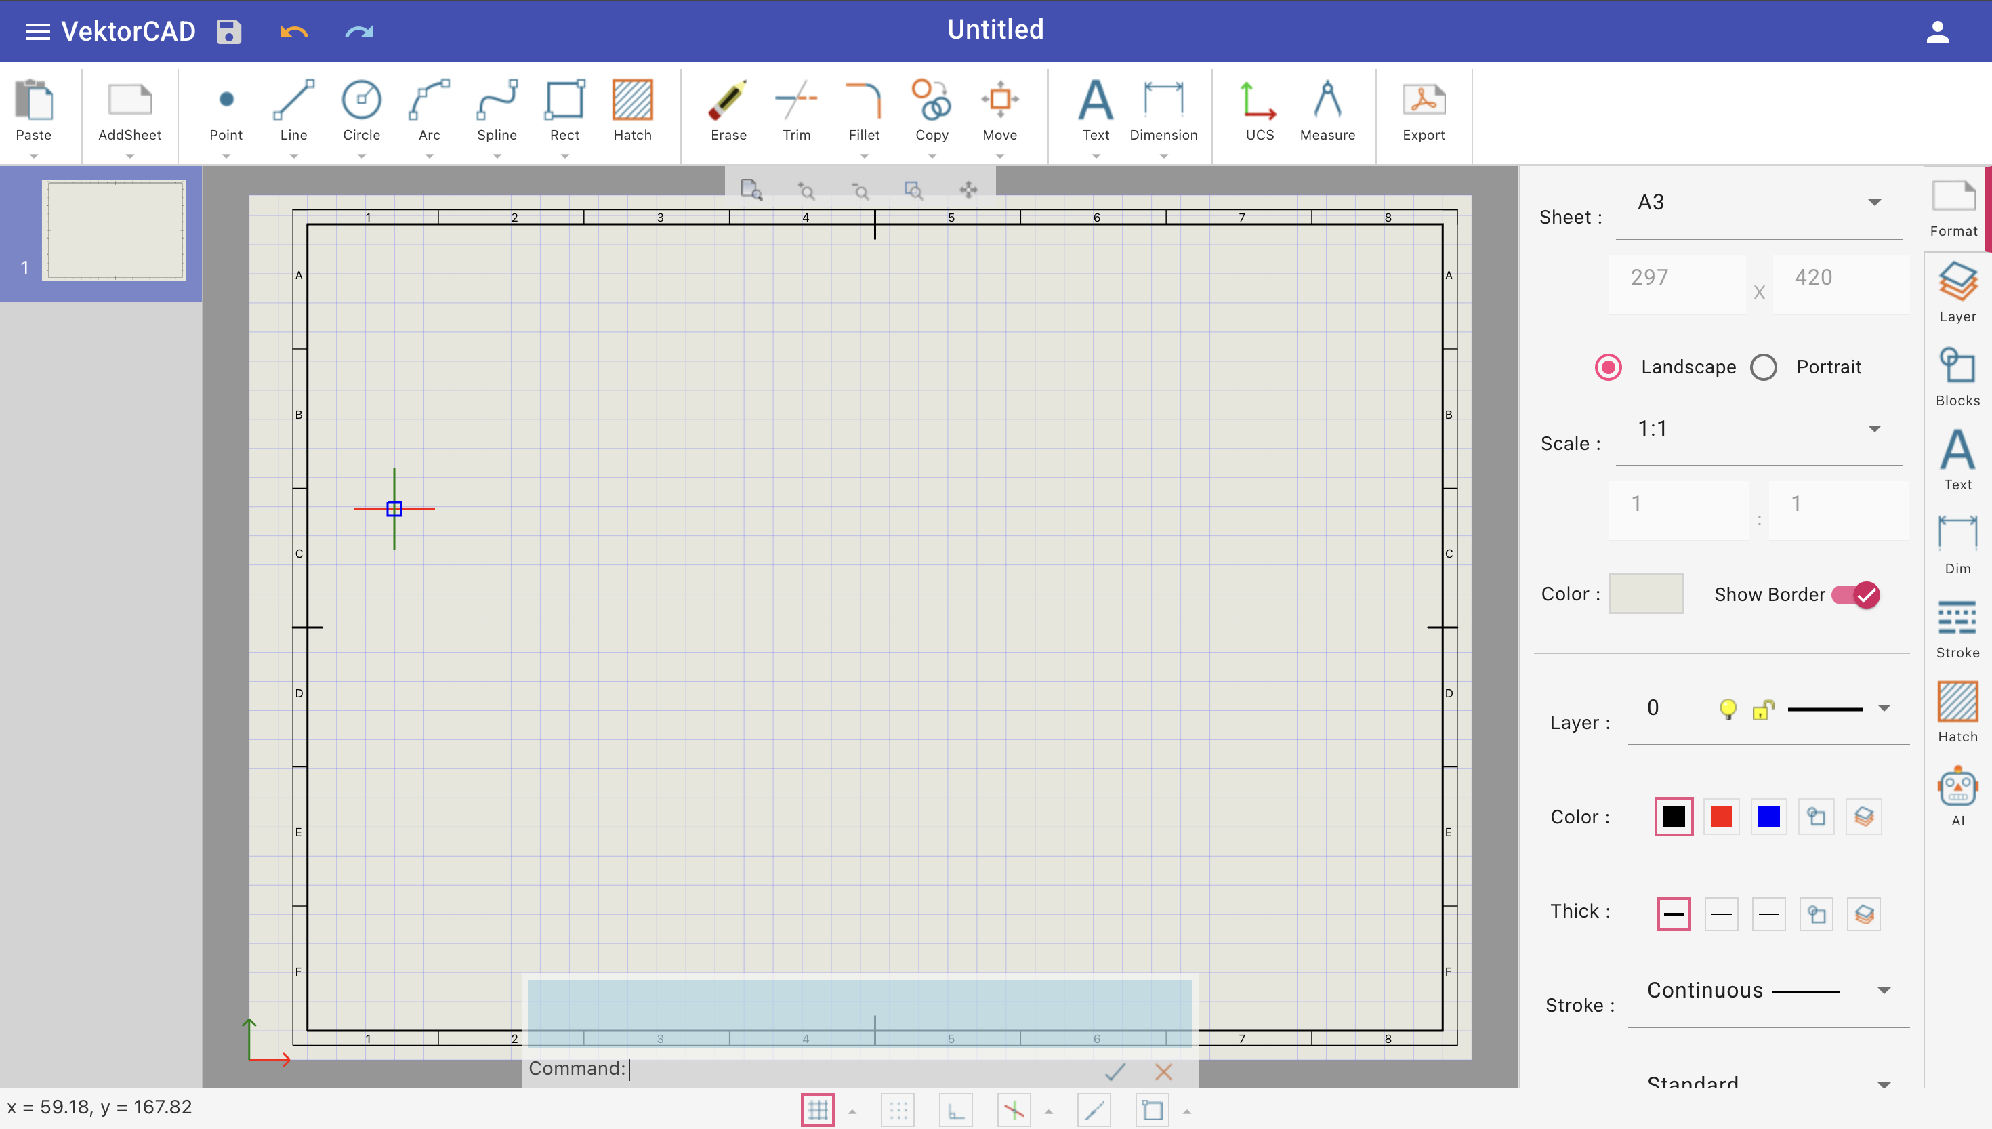Select the red color swatch

tap(1721, 817)
